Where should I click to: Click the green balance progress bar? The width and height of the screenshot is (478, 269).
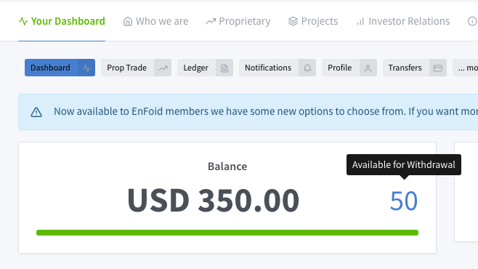point(227,233)
